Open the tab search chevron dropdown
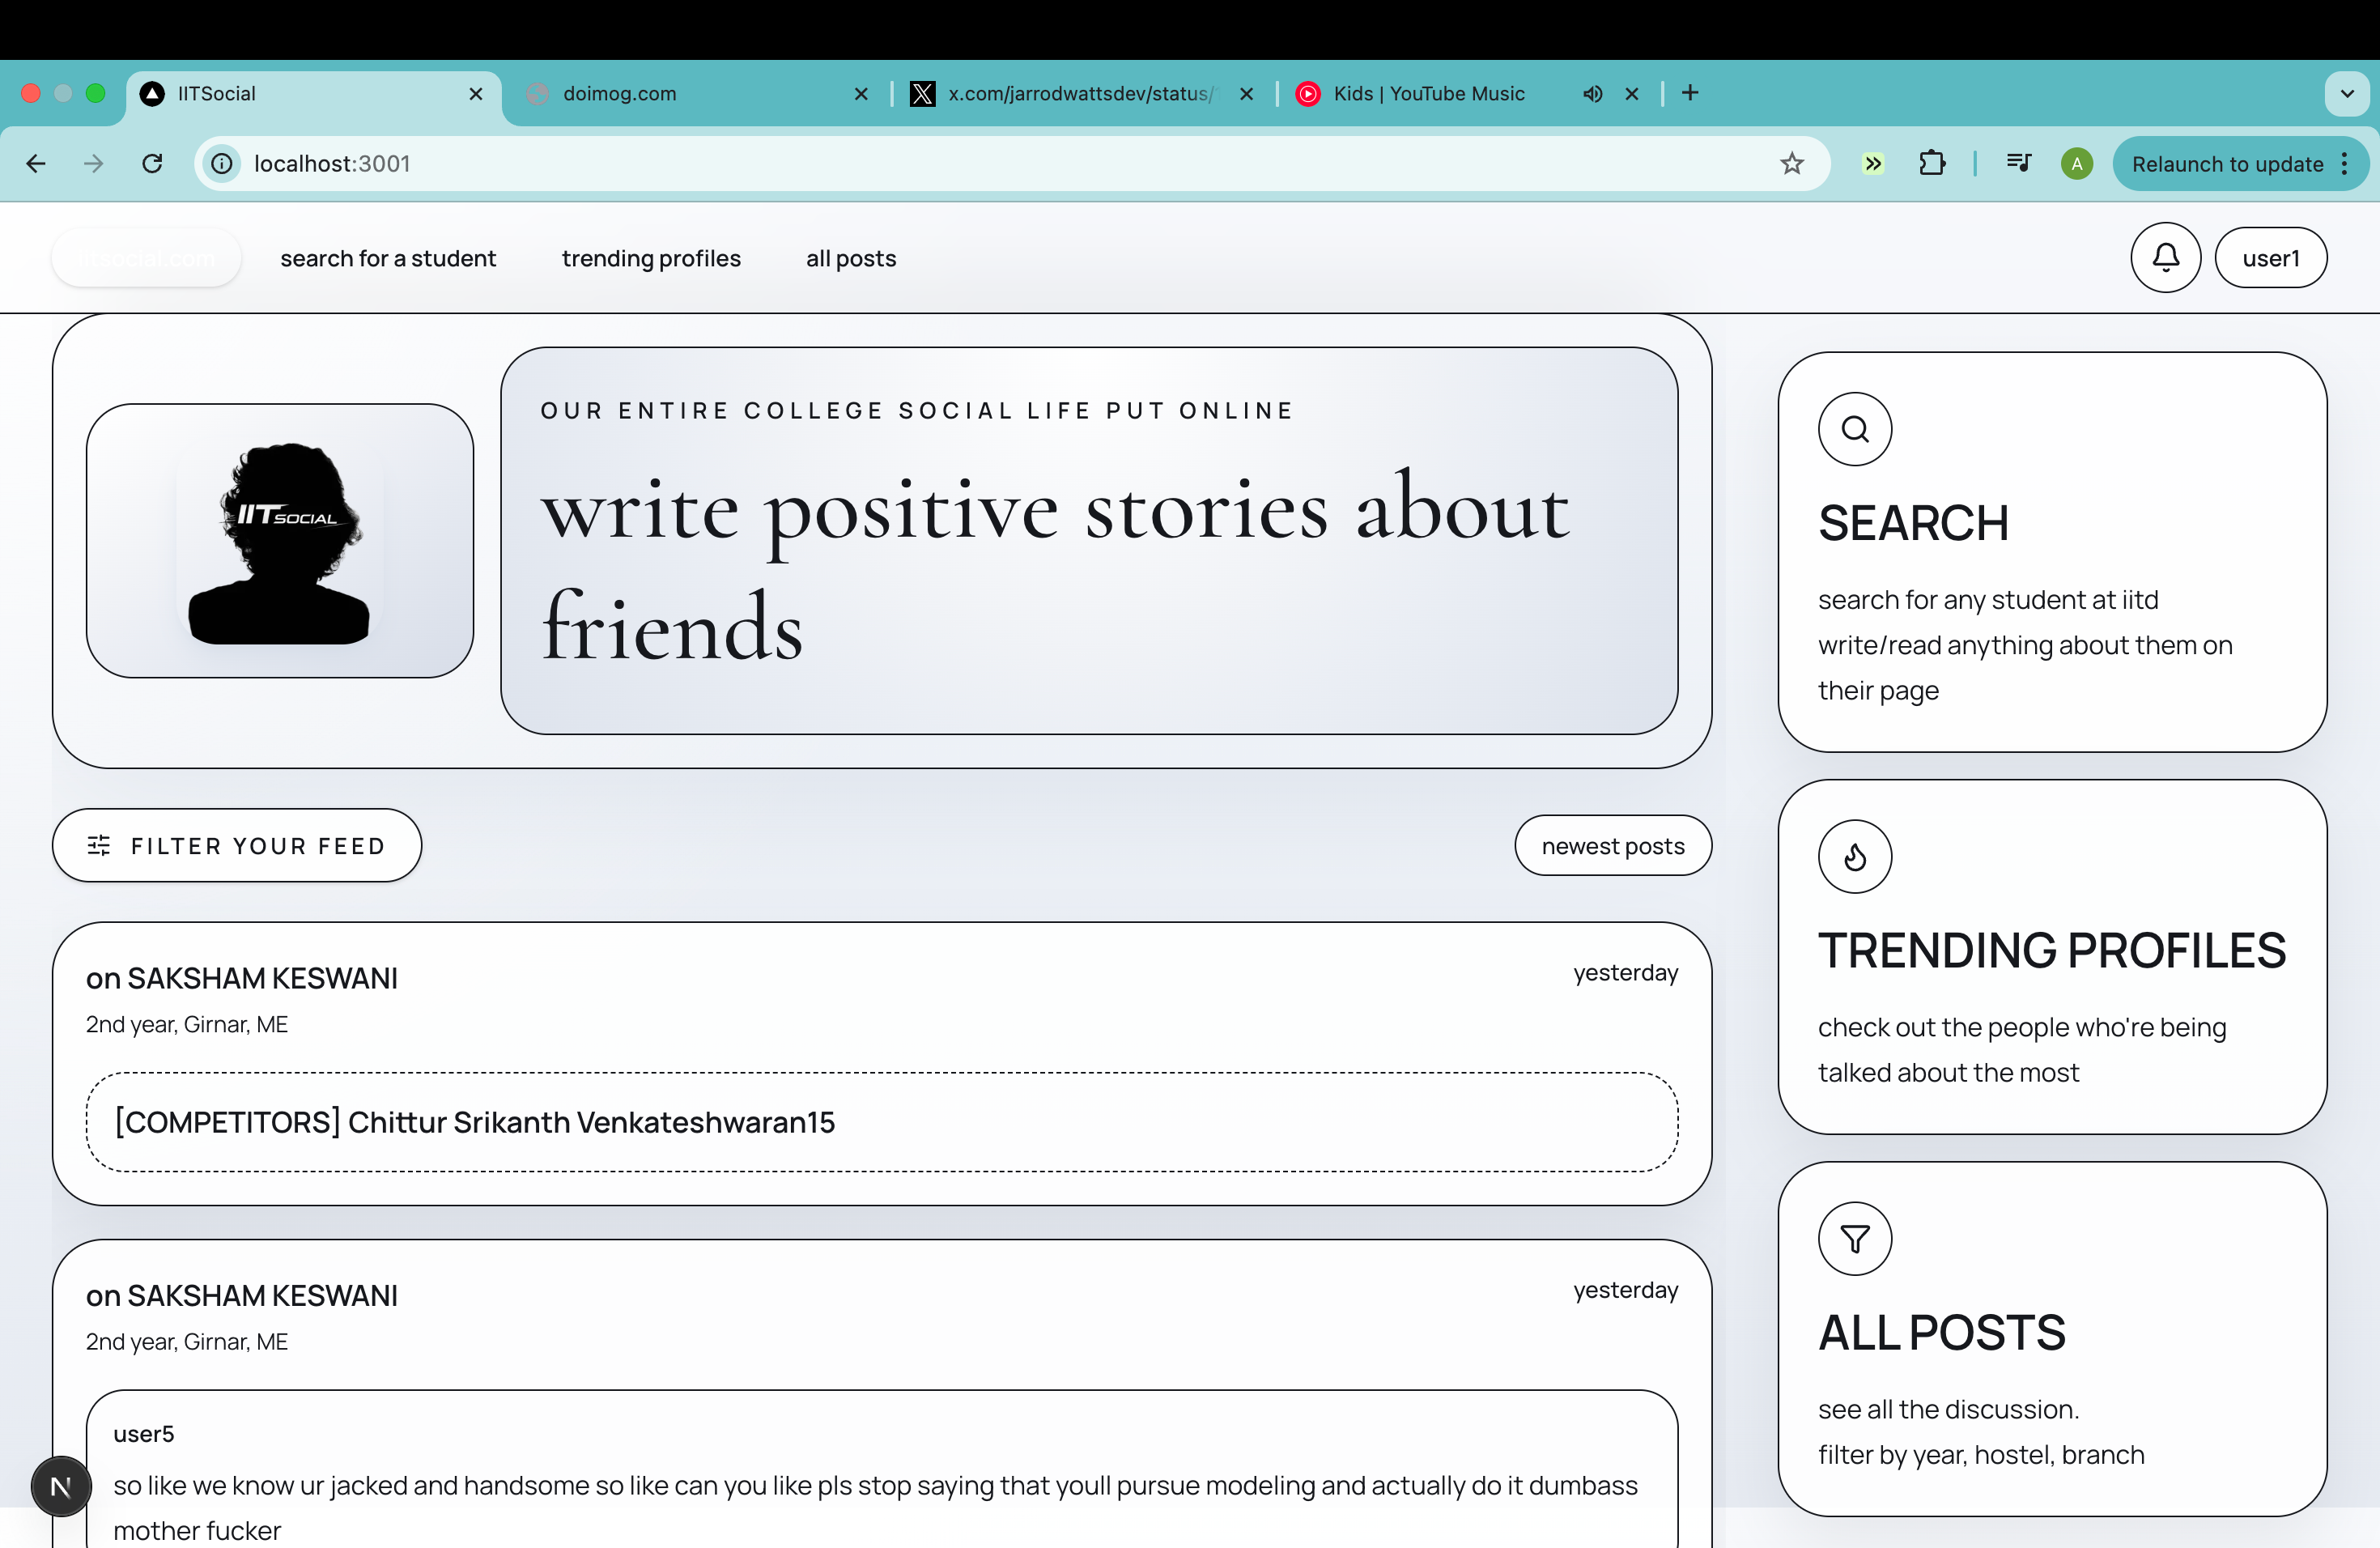 point(2346,94)
